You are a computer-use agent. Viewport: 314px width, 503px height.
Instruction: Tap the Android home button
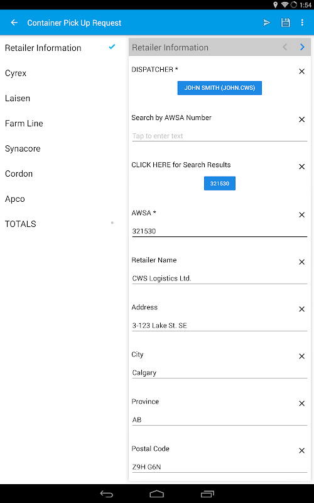(x=156, y=494)
